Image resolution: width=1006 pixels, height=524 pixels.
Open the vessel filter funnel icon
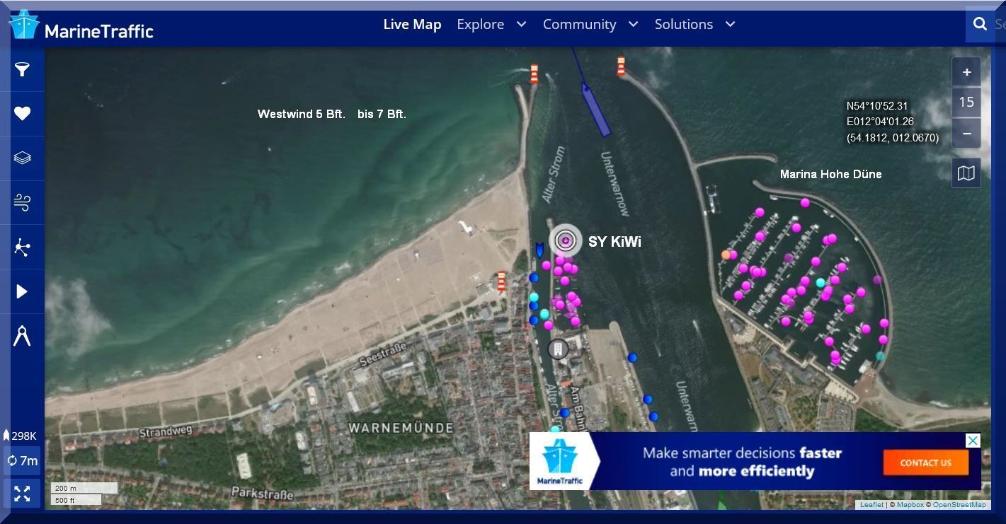[x=22, y=69]
